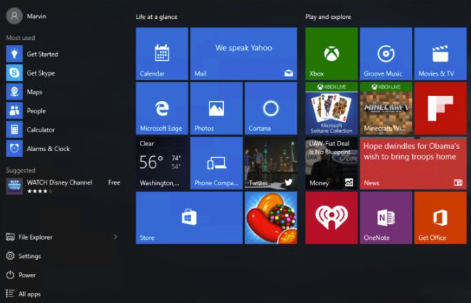
Task: Open File Explorer
Action: coord(29,237)
